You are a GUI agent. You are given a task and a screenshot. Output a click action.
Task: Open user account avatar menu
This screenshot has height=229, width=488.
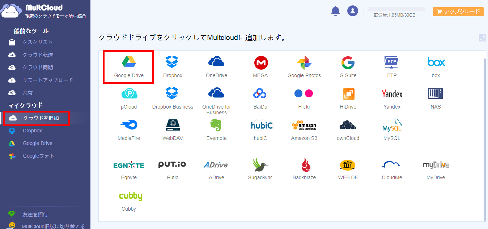[353, 11]
